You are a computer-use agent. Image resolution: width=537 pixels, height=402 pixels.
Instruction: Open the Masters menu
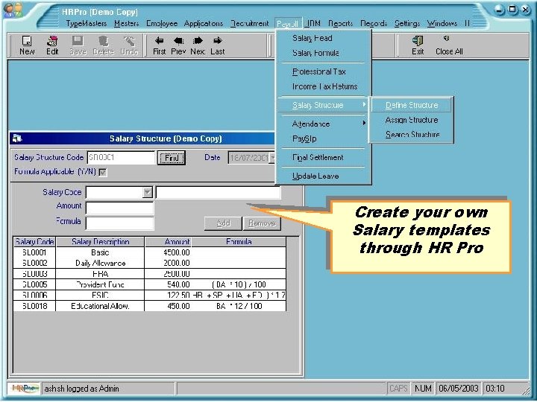[x=127, y=24]
